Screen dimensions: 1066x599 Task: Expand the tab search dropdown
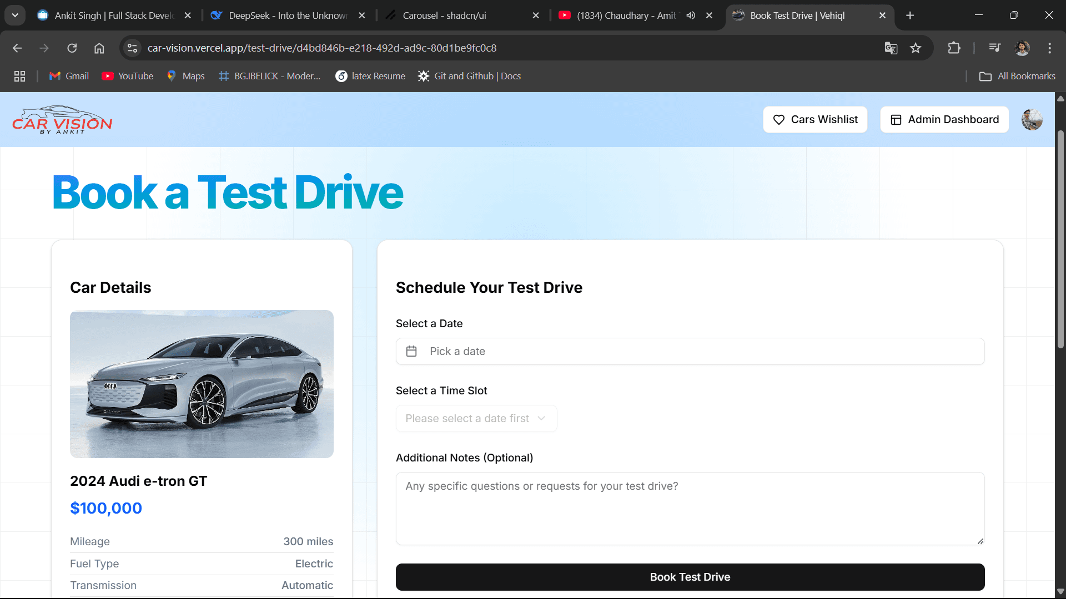click(15, 16)
